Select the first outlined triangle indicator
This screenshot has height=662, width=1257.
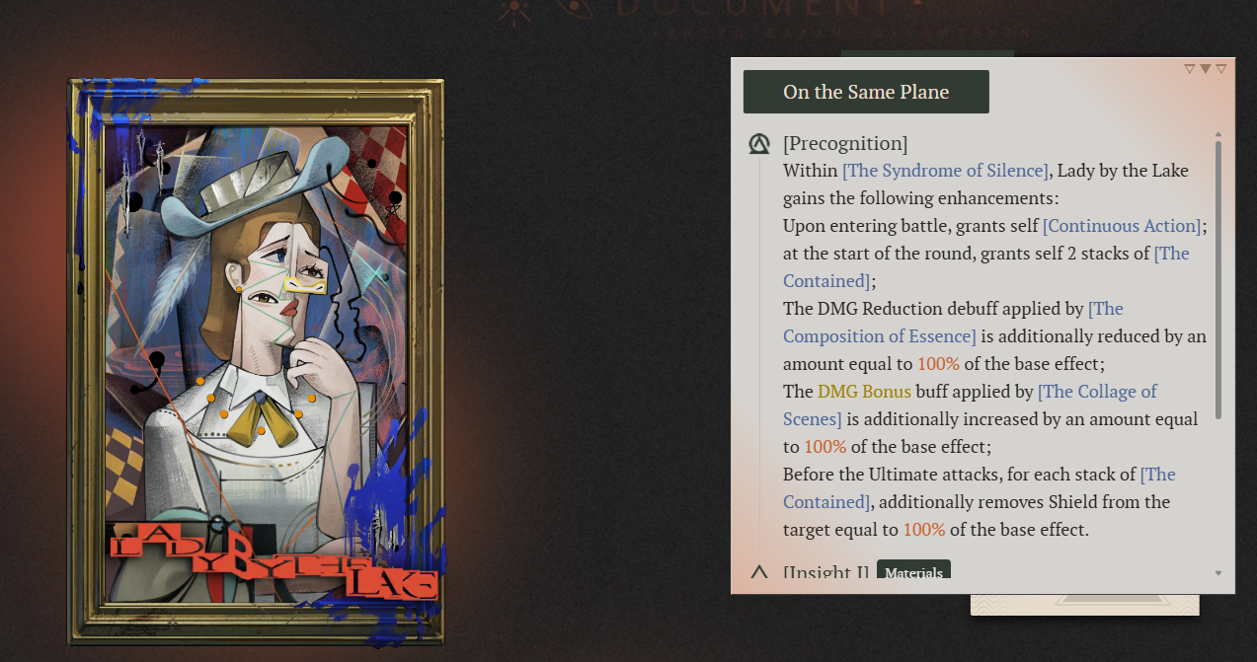point(1189,69)
